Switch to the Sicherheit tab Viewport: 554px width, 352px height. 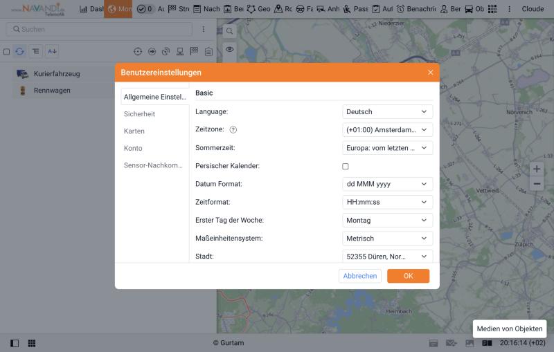coord(139,114)
